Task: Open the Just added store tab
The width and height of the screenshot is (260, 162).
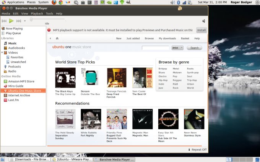Action: [133, 38]
